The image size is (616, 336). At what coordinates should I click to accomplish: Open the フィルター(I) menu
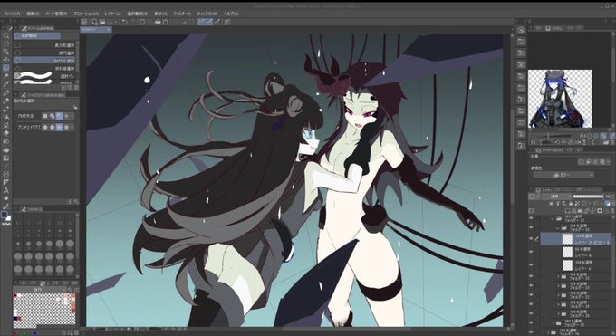tap(182, 14)
